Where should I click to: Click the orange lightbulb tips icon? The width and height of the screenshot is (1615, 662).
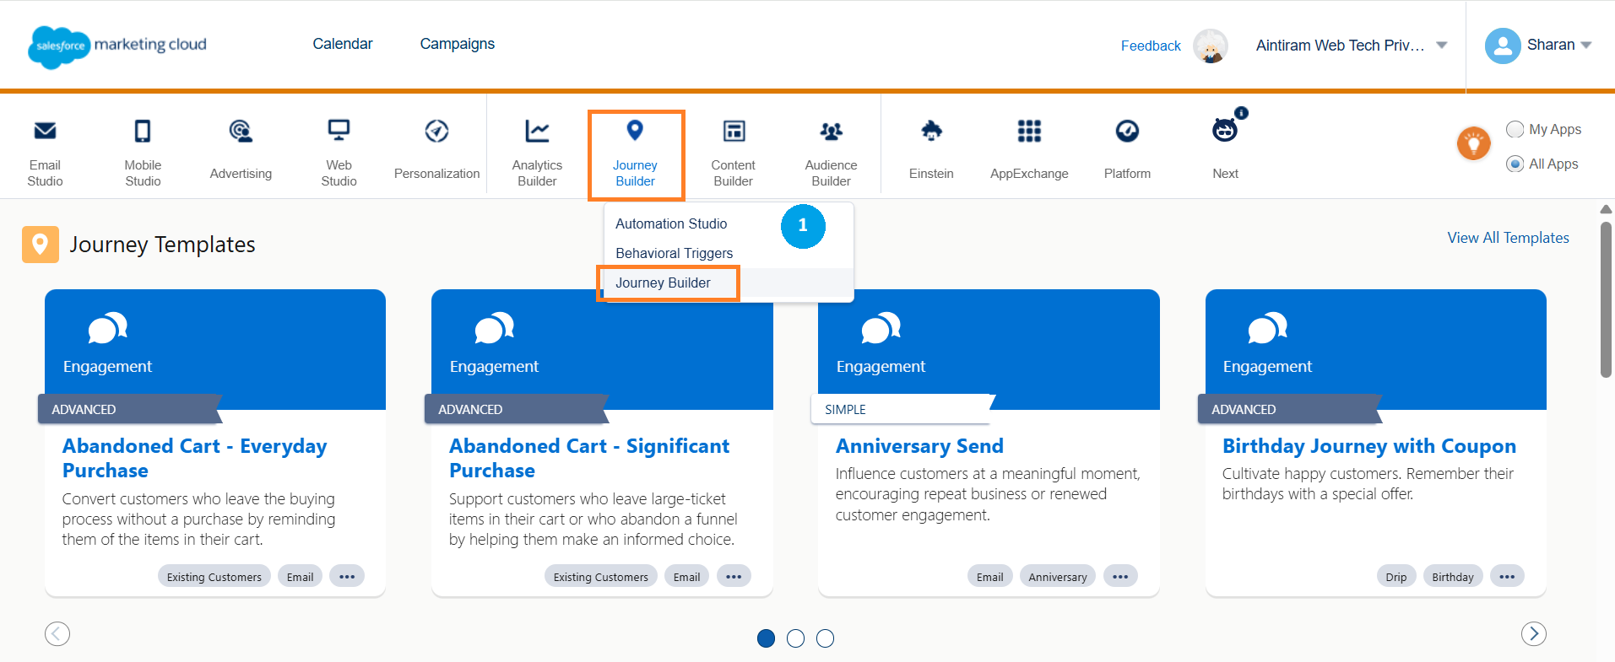coord(1473,144)
